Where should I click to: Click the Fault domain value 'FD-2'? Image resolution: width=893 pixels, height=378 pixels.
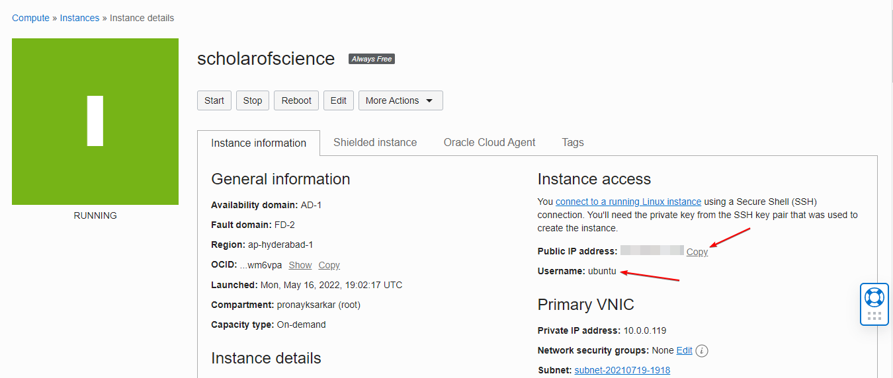click(x=284, y=225)
